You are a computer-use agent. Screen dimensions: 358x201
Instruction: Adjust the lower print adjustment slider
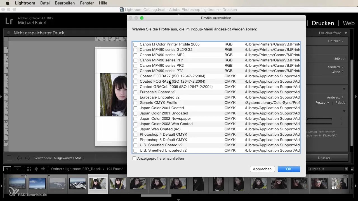pyautogui.click(x=319, y=124)
